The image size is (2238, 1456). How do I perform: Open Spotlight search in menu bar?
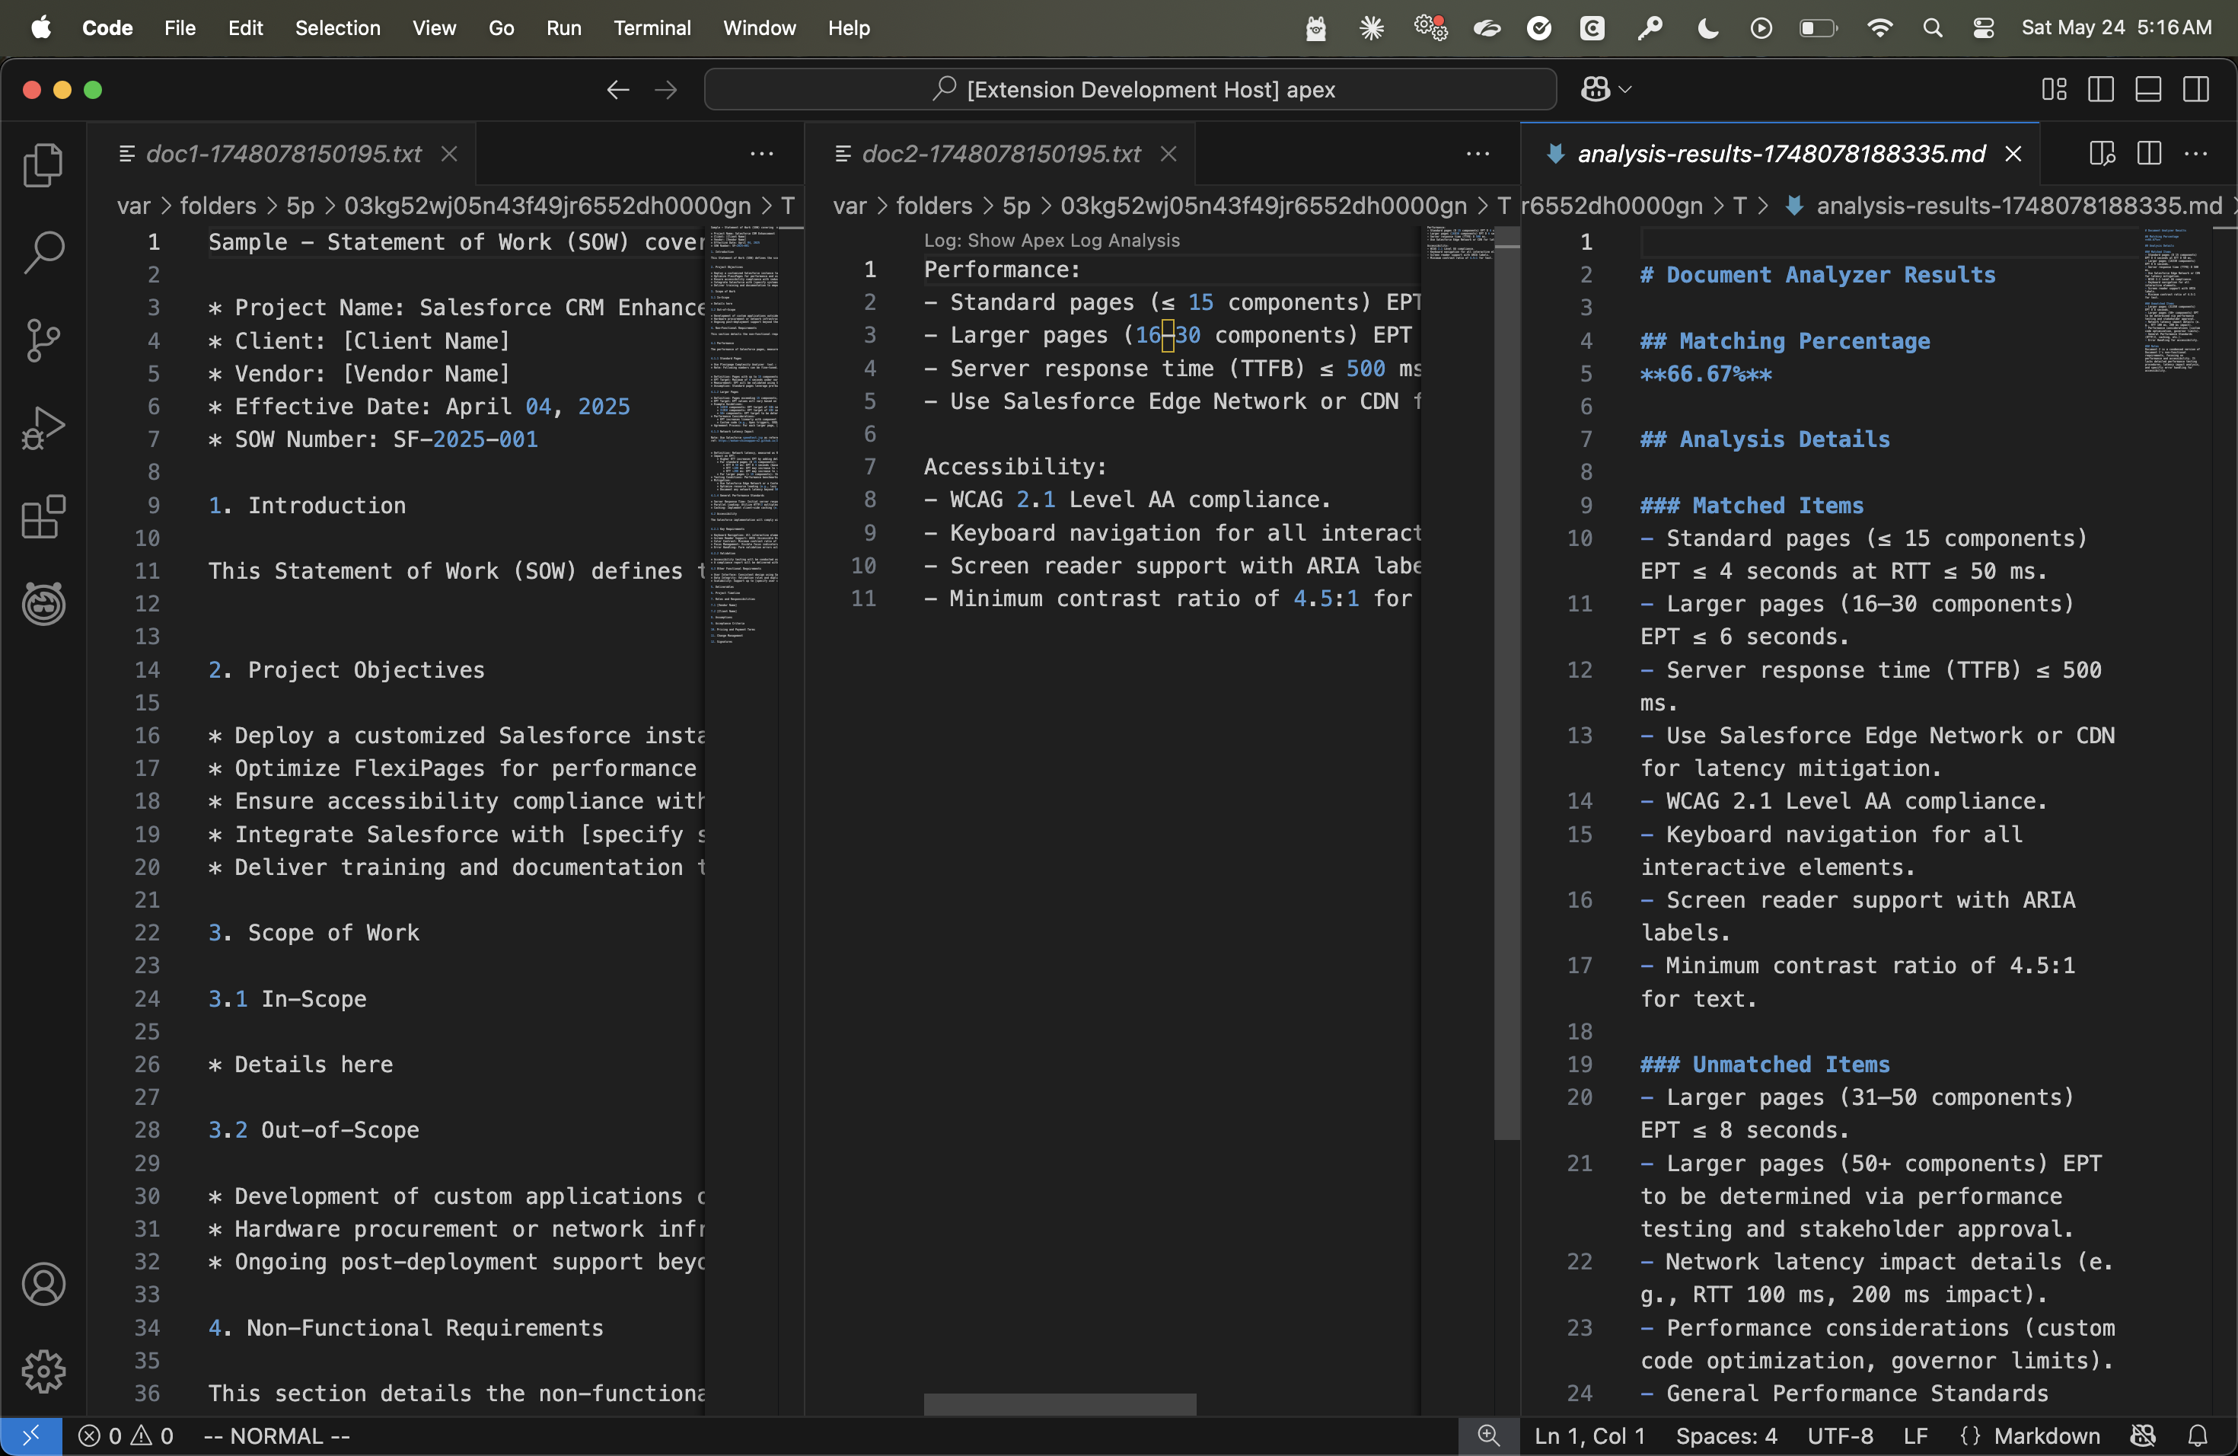pyautogui.click(x=1933, y=28)
